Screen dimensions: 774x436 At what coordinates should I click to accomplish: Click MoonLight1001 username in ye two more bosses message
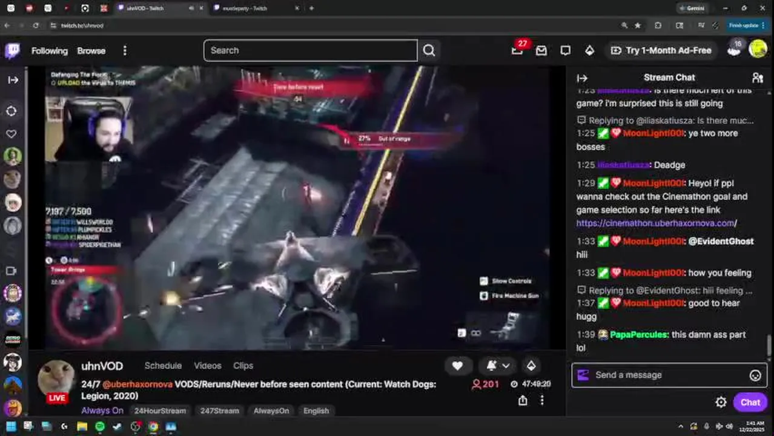point(653,133)
